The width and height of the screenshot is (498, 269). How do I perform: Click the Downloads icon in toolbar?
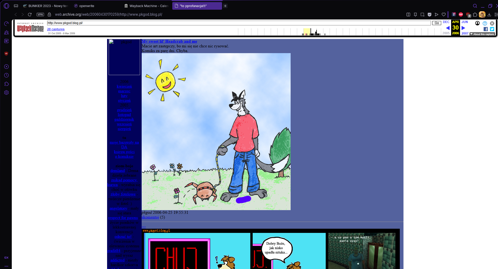(489, 15)
